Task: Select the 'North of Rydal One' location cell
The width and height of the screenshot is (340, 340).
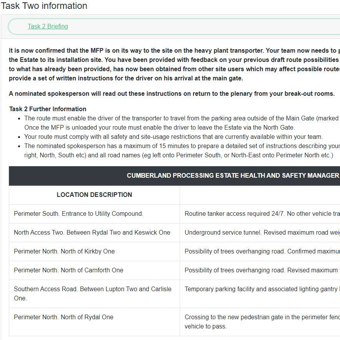Action: click(x=63, y=317)
